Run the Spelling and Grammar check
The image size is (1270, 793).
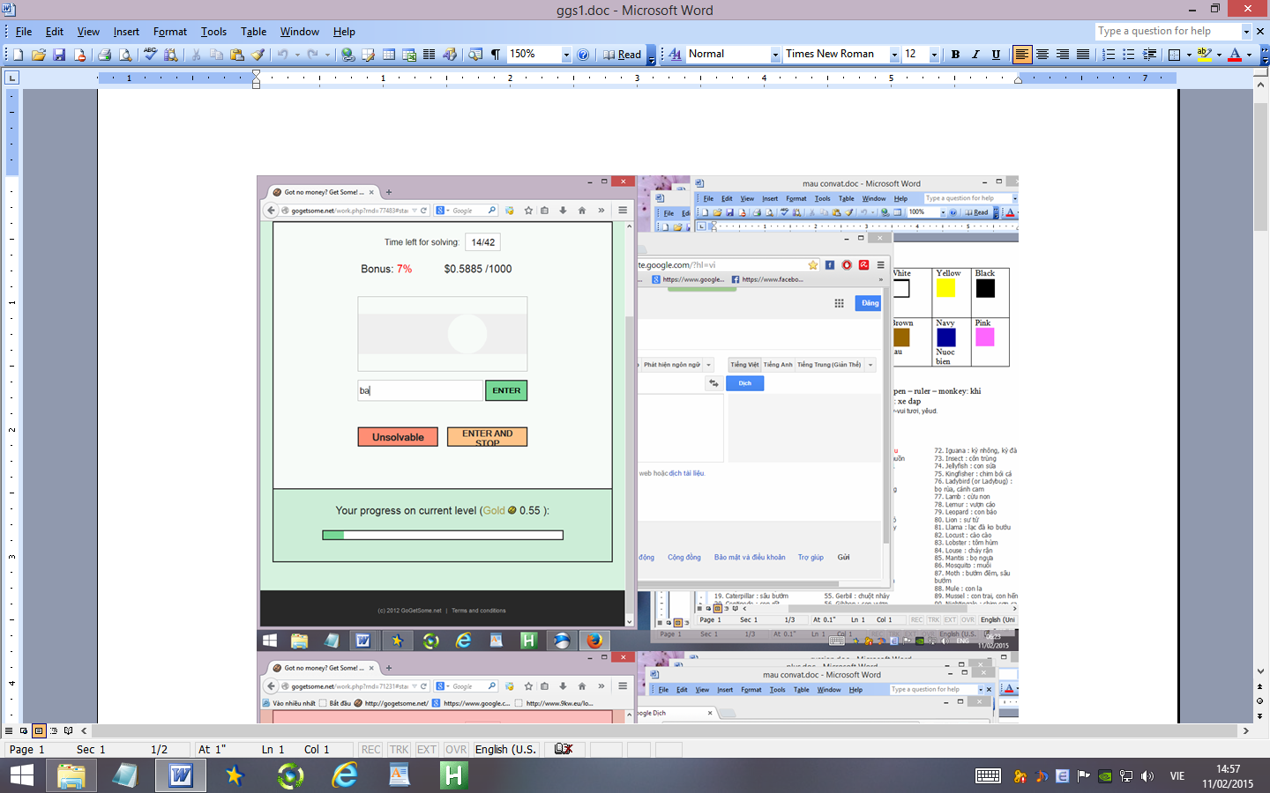tap(150, 55)
